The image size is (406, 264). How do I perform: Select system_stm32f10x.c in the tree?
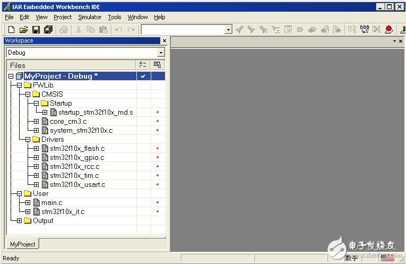81,130
